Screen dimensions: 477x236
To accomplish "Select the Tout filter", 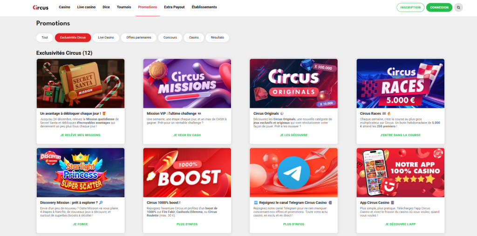I will (x=45, y=38).
